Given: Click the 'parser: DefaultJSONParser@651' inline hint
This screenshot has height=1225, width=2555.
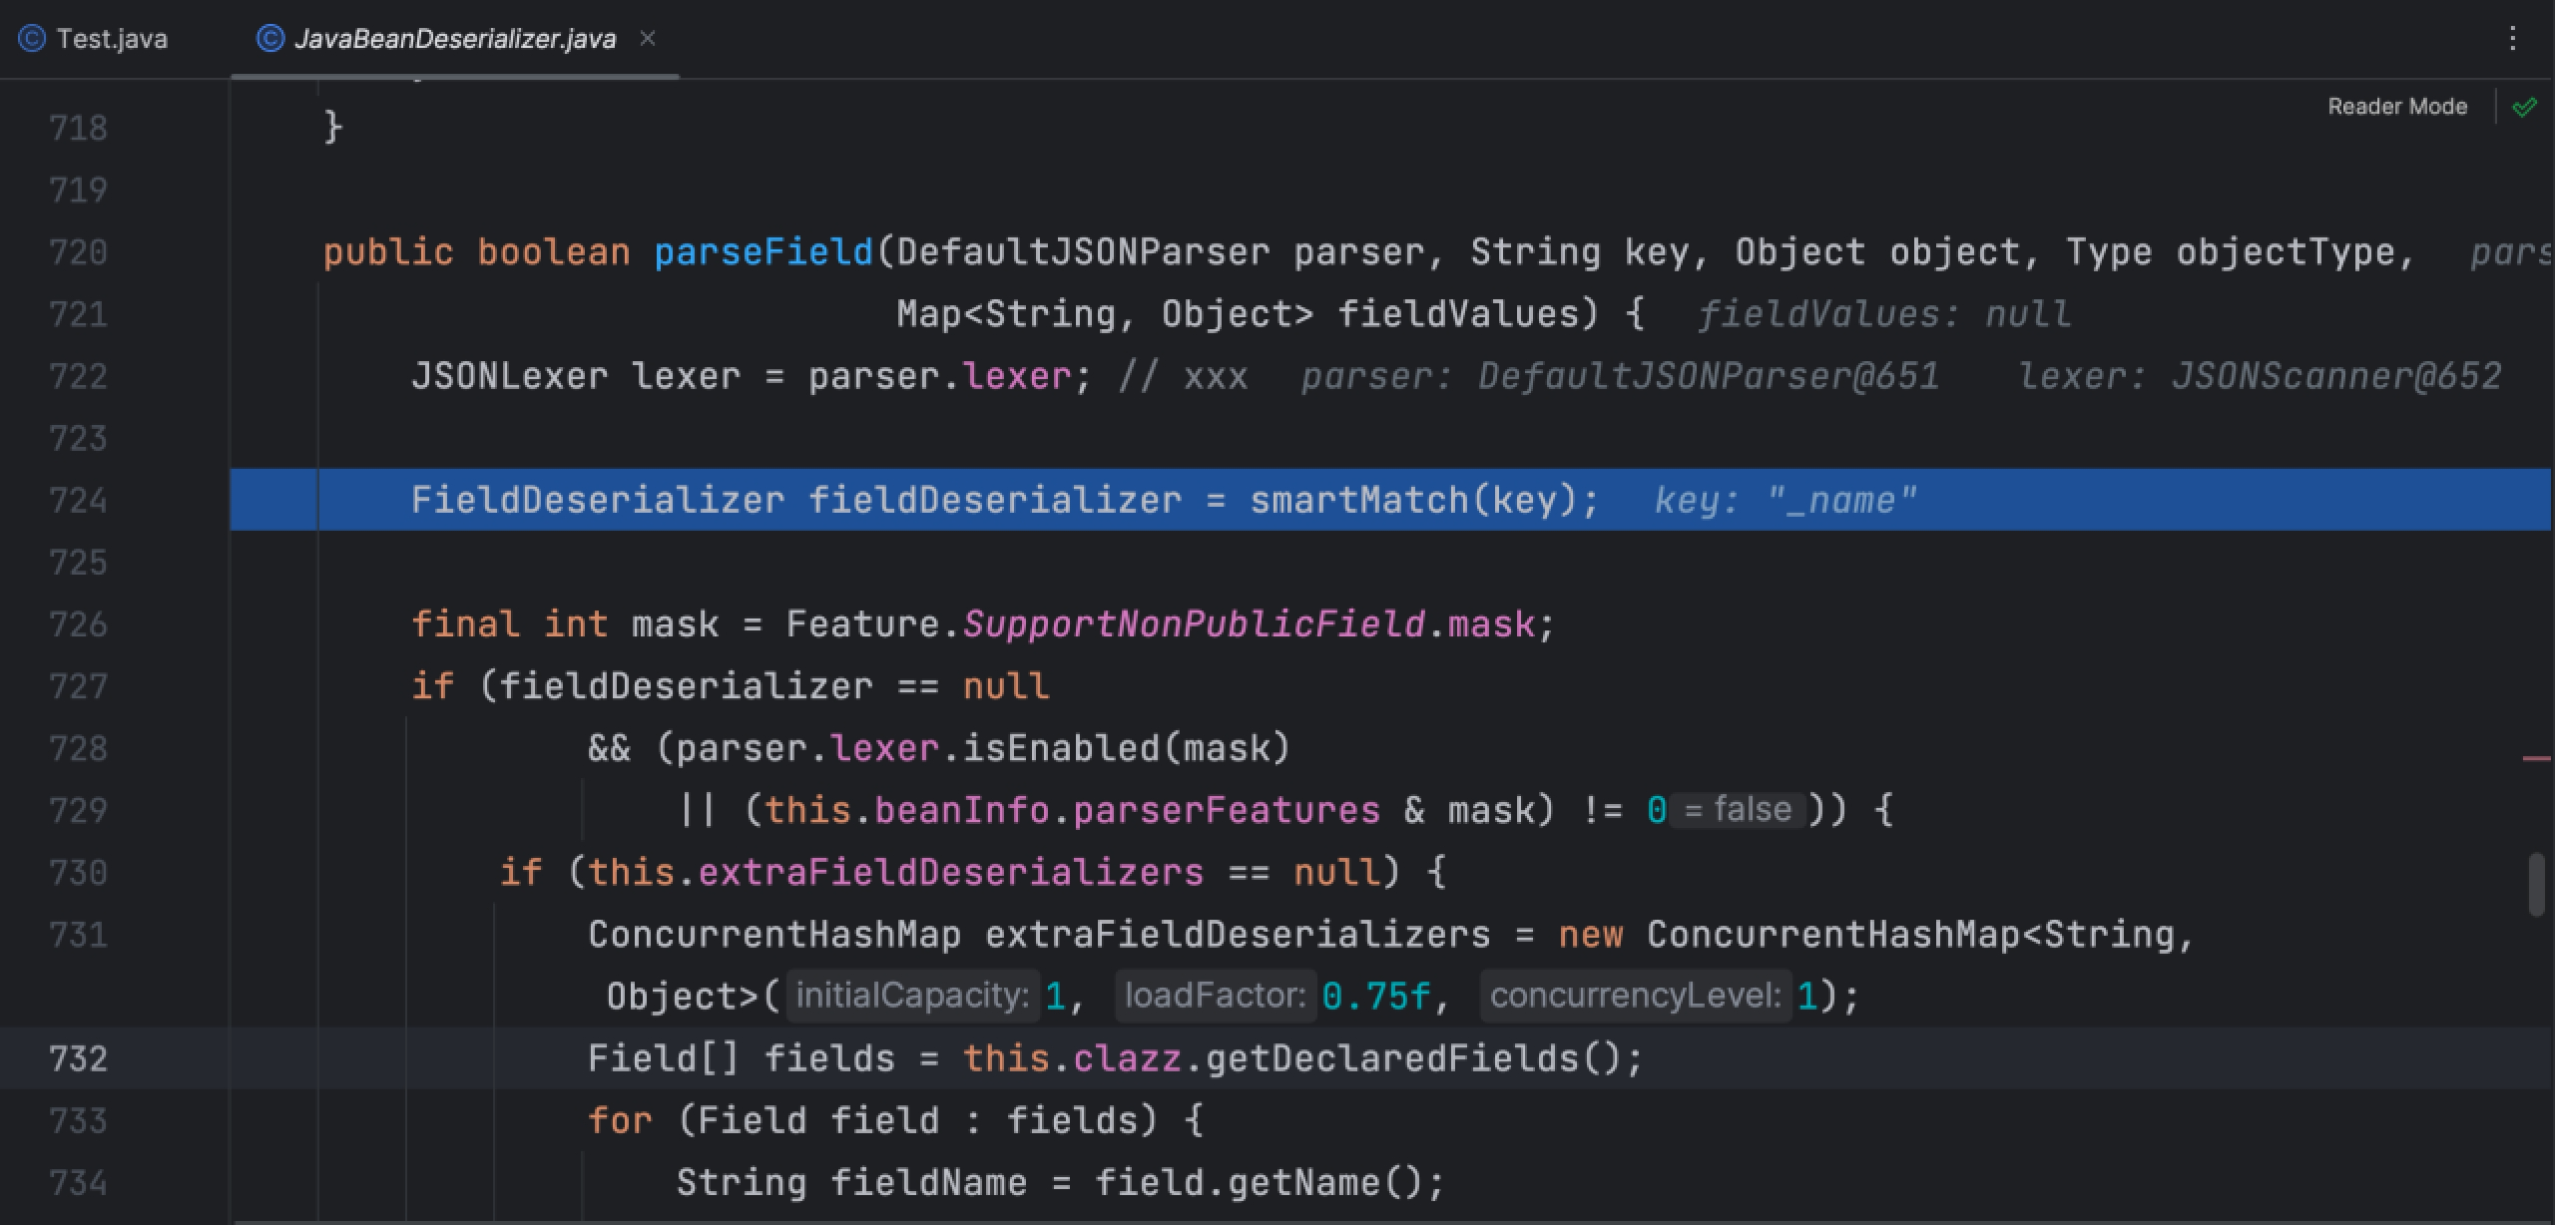Looking at the screenshot, I should pyautogui.click(x=1620, y=376).
